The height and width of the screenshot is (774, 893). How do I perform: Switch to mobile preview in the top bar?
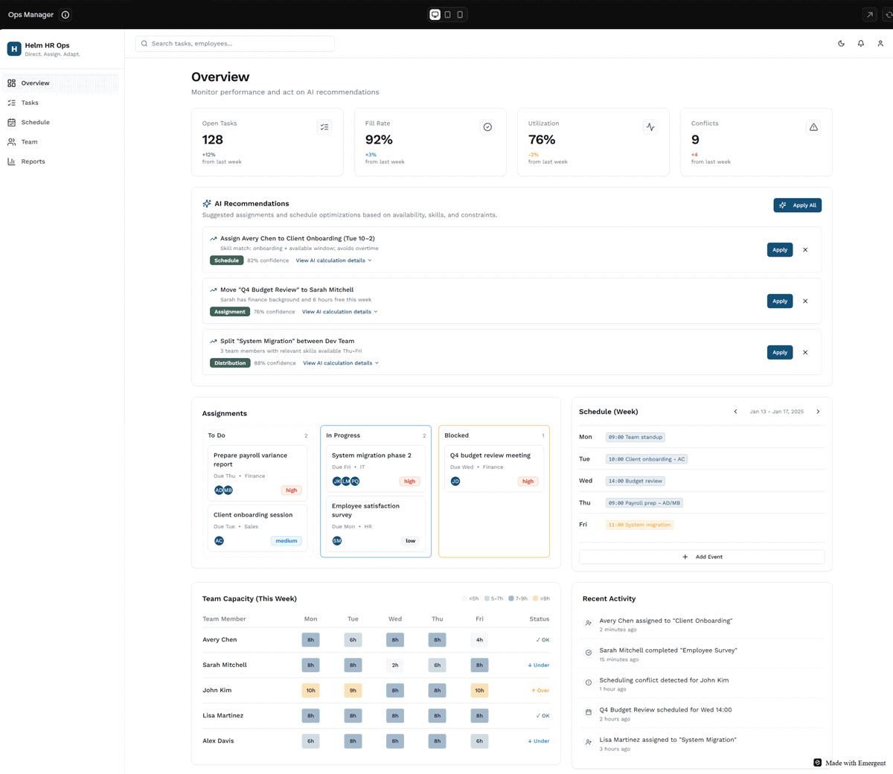click(460, 14)
